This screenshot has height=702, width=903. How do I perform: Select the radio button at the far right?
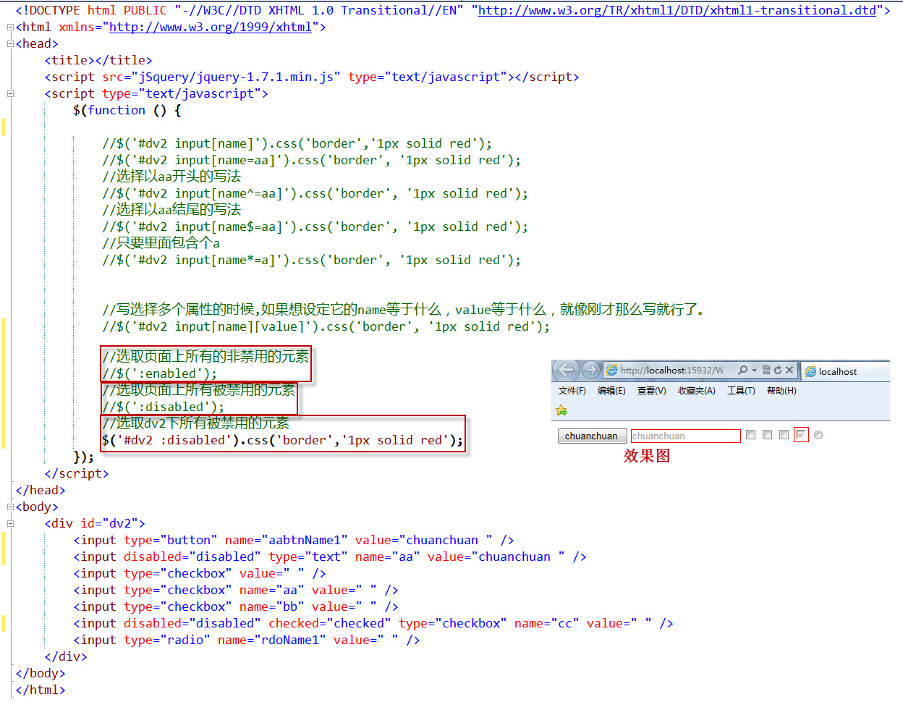coord(818,435)
